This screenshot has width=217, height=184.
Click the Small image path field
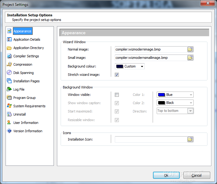click(x=151, y=58)
